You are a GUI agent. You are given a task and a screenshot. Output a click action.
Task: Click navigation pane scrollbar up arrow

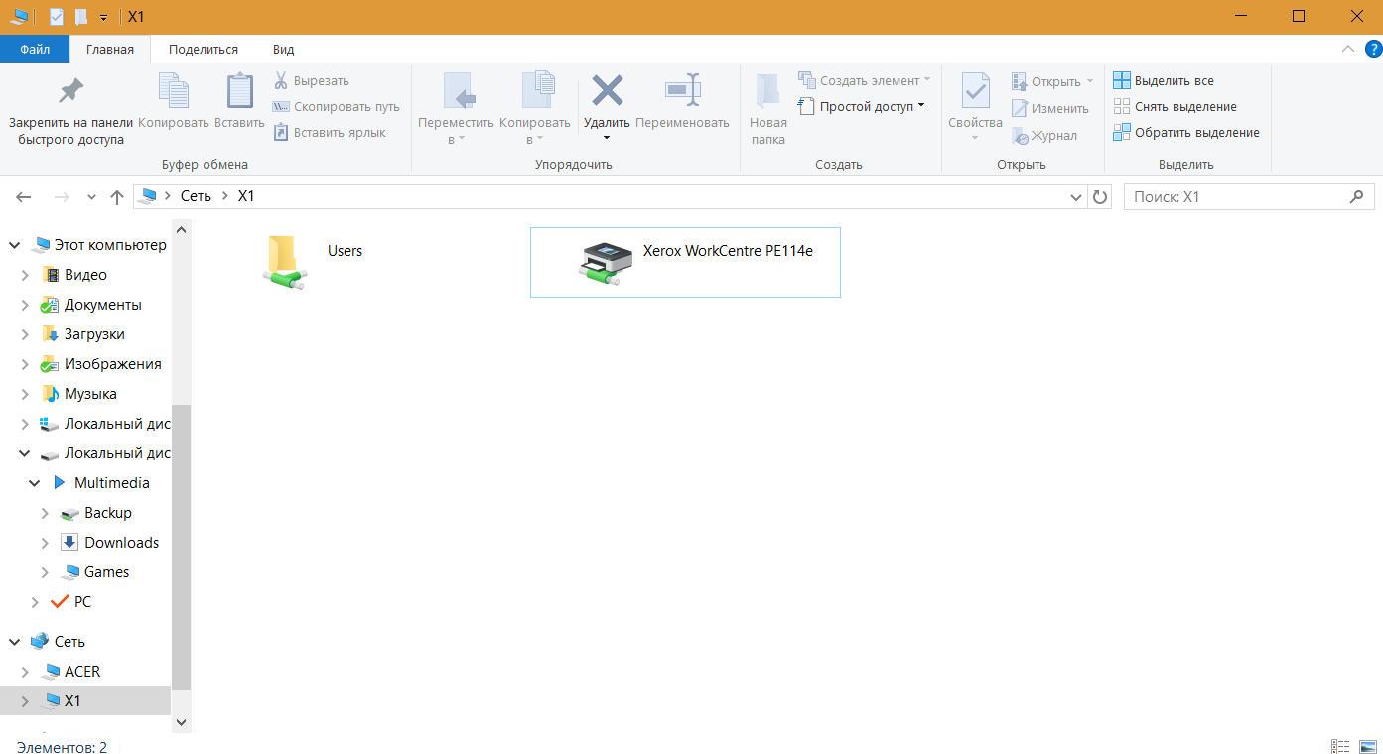pyautogui.click(x=181, y=227)
